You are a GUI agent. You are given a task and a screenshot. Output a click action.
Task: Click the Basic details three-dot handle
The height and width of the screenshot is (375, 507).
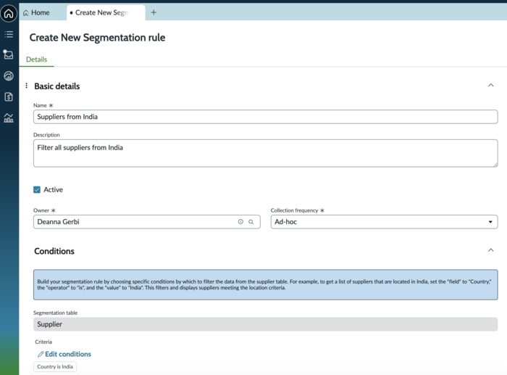(27, 86)
